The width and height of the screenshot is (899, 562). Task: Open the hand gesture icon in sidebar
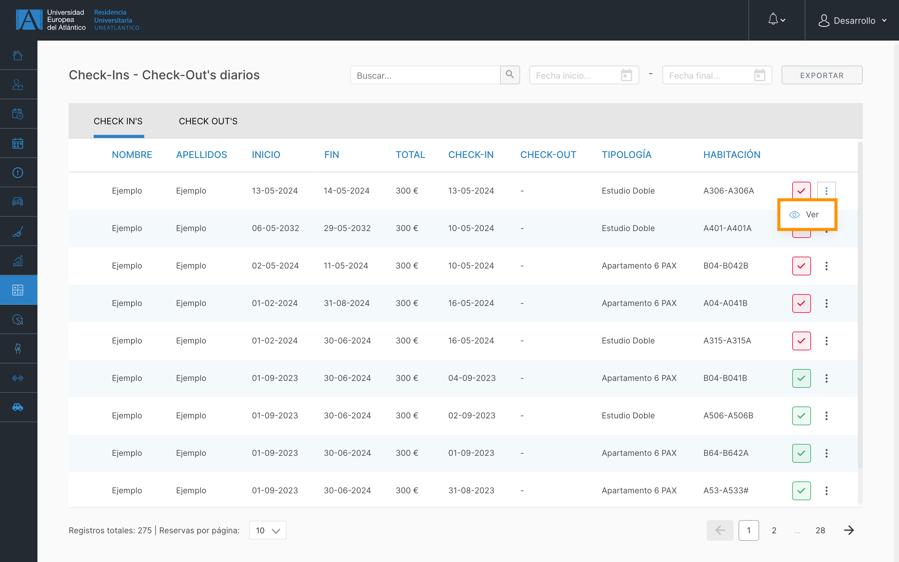pyautogui.click(x=18, y=349)
